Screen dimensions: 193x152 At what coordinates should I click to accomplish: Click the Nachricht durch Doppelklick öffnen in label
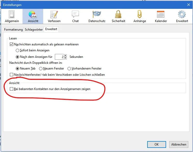(x=36, y=63)
